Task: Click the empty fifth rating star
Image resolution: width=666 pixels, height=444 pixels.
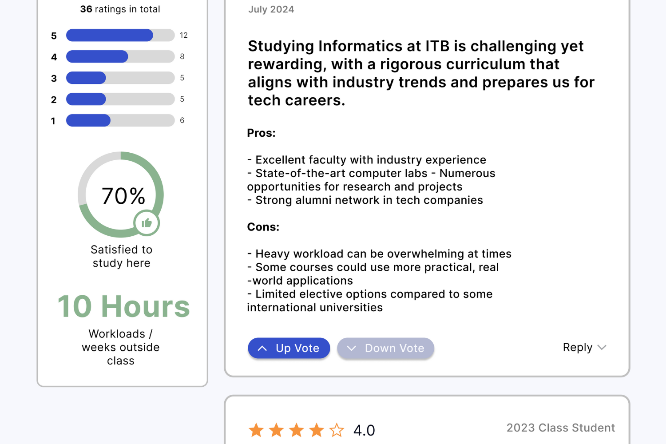Action: tap(337, 430)
